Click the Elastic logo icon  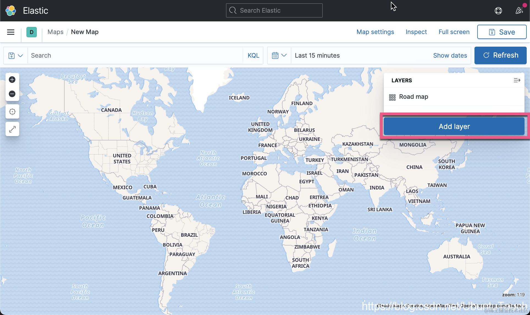click(x=11, y=10)
